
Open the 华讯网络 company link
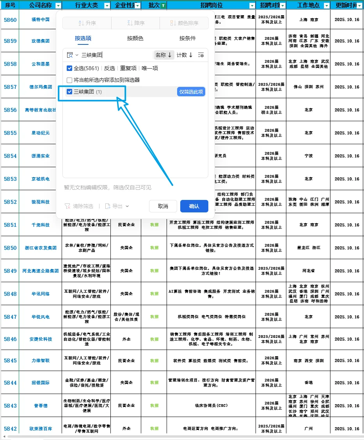[41, 294]
